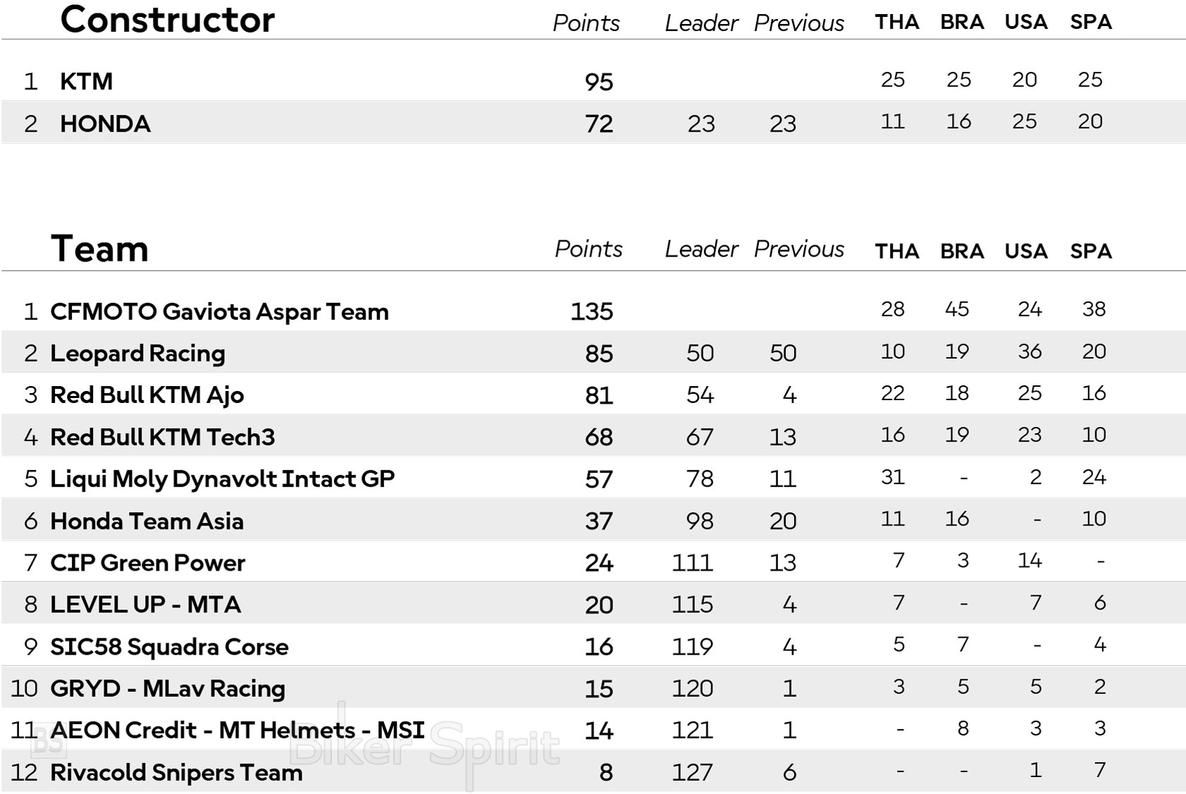1186x794 pixels.
Task: Click Rivacold Snipers Team name
Action: coord(176,772)
